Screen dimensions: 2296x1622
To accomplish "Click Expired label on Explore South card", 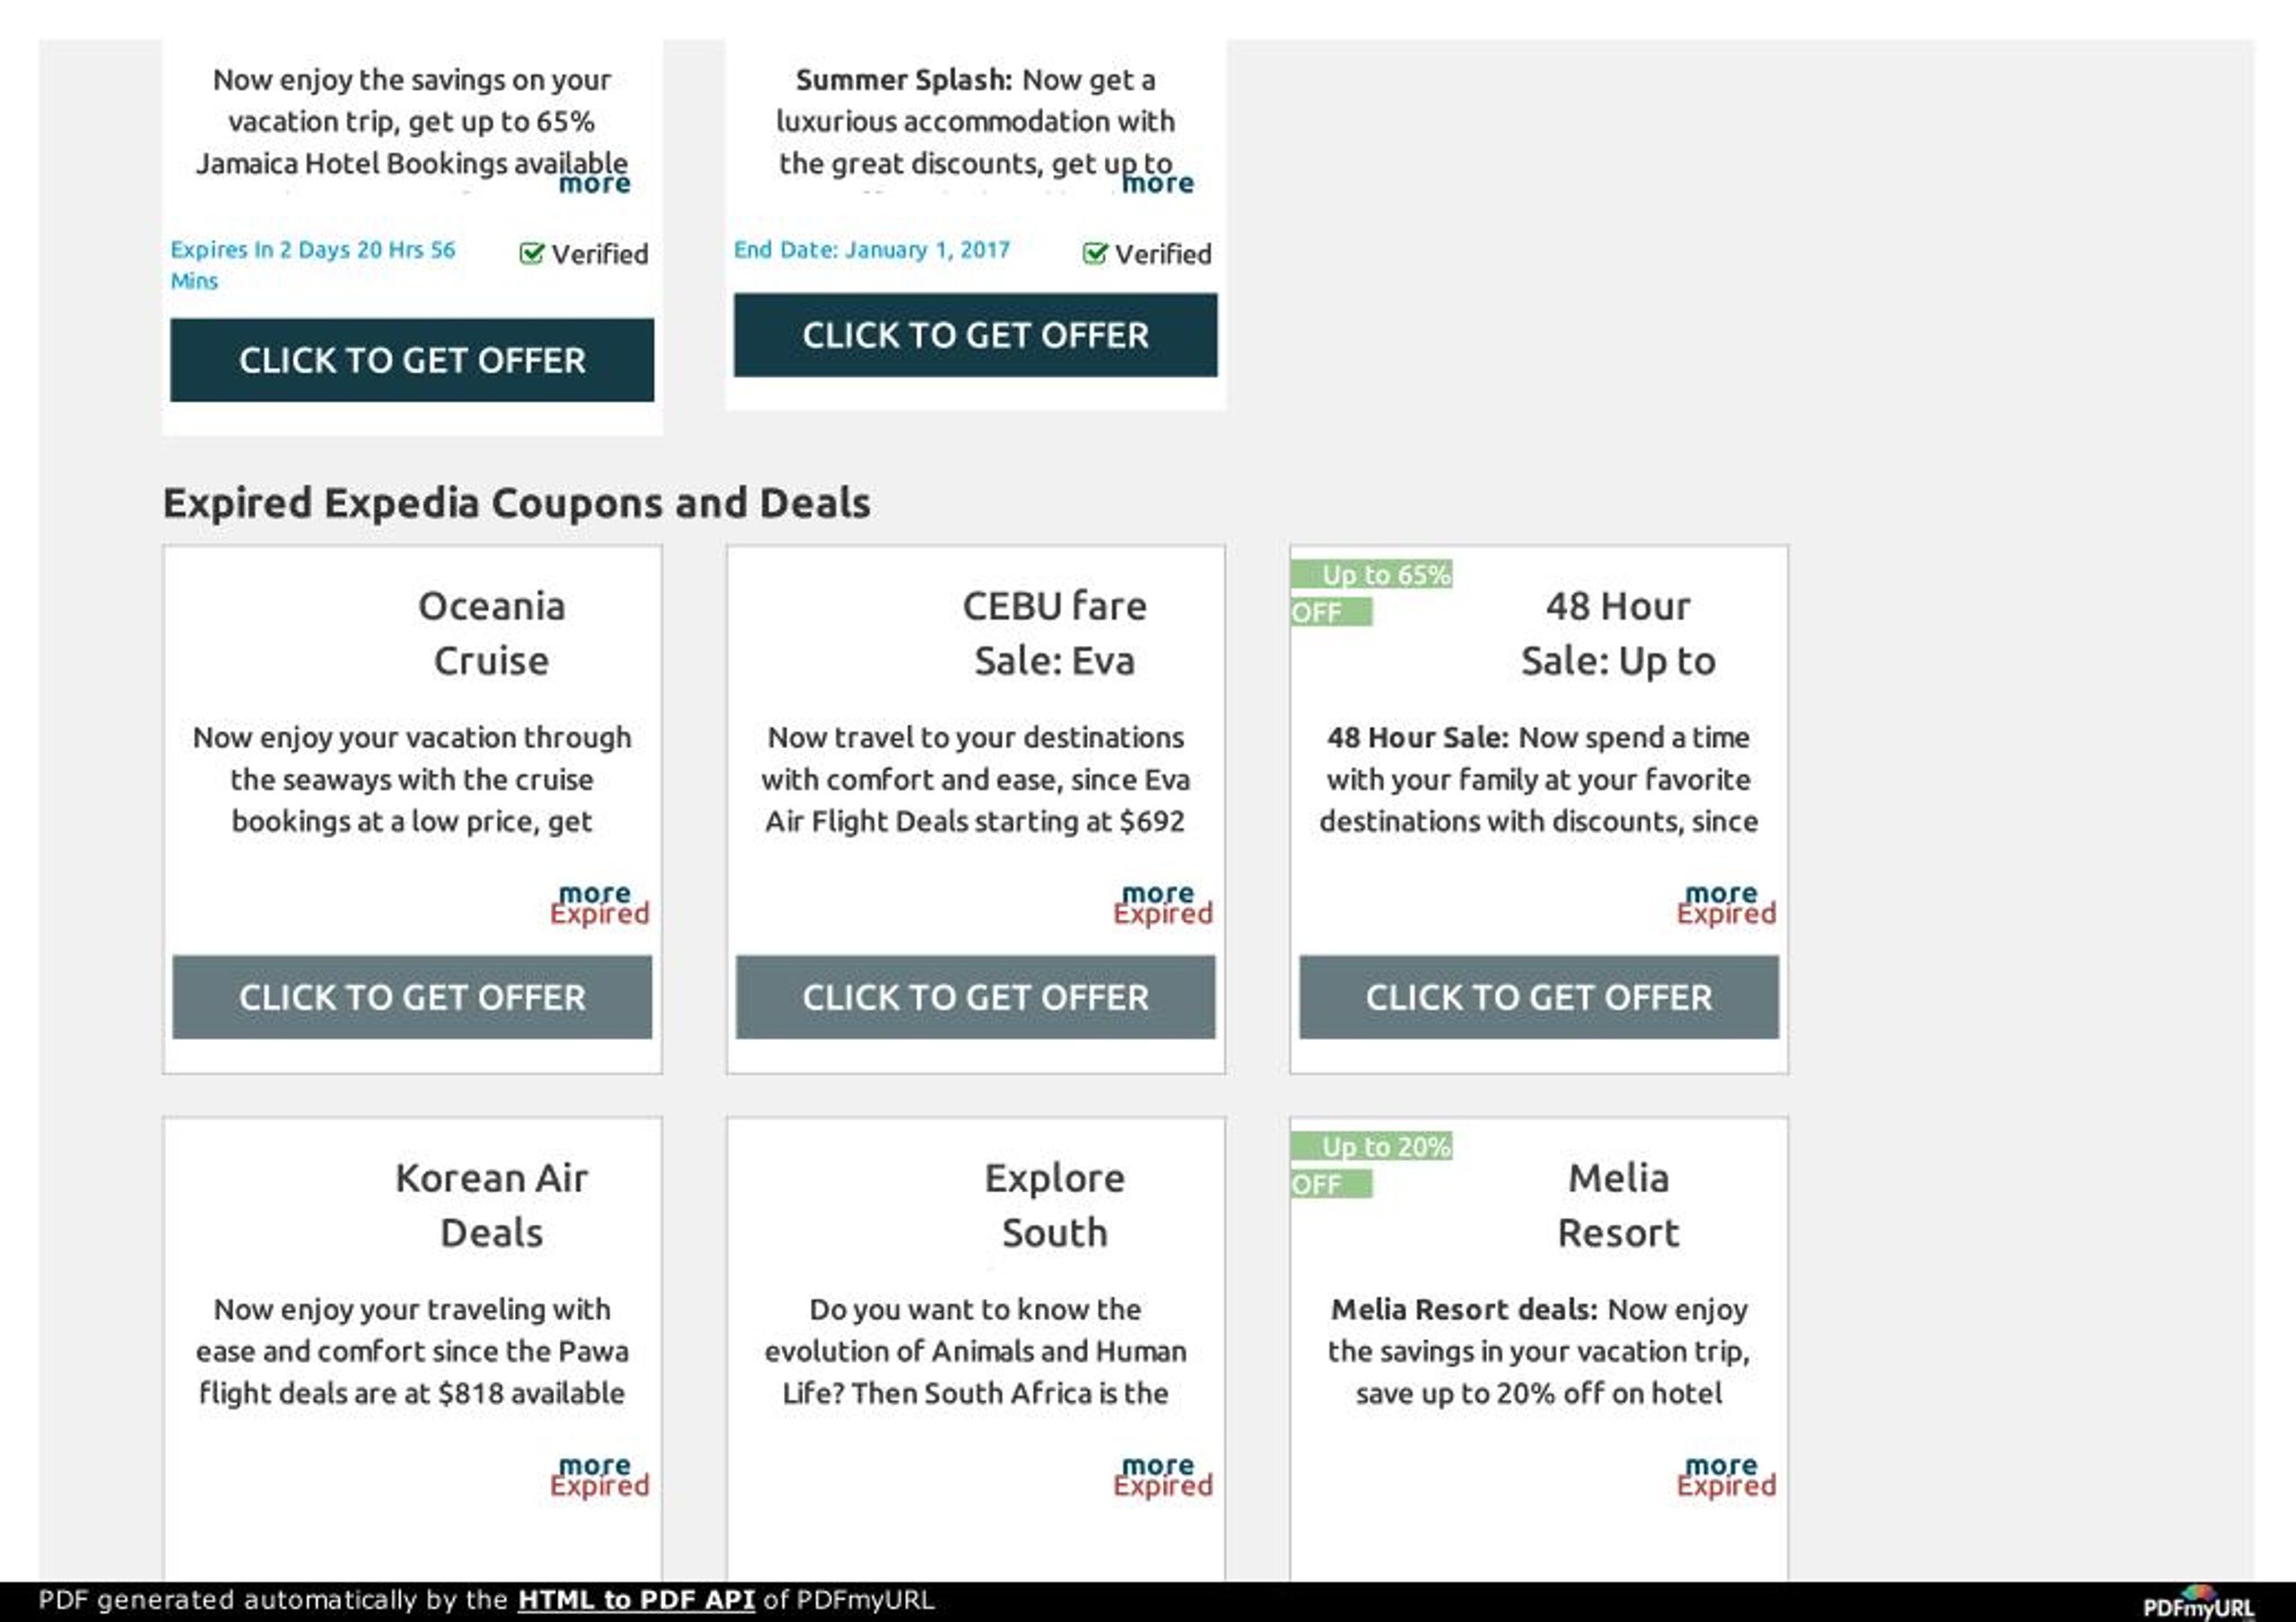I will click(1163, 1486).
